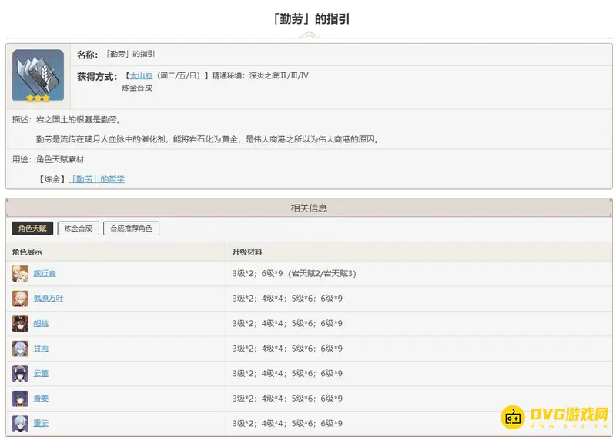The height and width of the screenshot is (437, 616).
Task: Select the 胡桃 character avatar
Action: (x=21, y=323)
